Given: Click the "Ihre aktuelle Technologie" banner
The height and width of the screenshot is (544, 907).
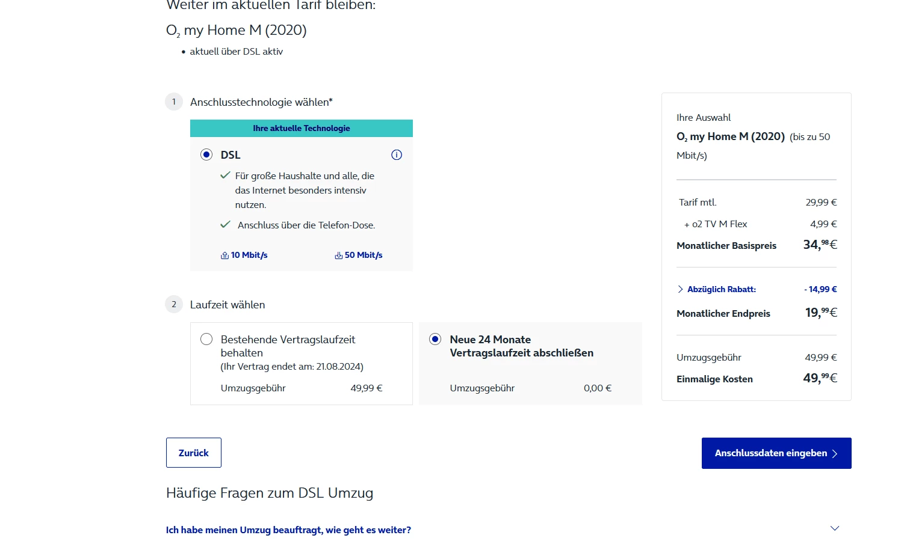Looking at the screenshot, I should (x=301, y=128).
